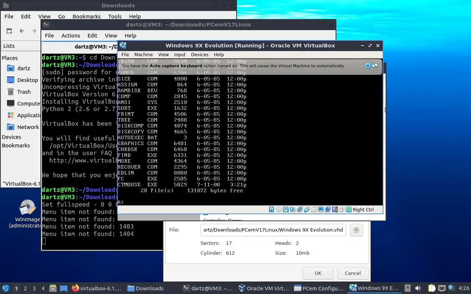Click the recording icon in VirtualBox status bar

tap(327, 209)
